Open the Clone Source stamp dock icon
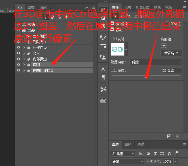The height and width of the screenshot is (166, 188). [x=103, y=58]
